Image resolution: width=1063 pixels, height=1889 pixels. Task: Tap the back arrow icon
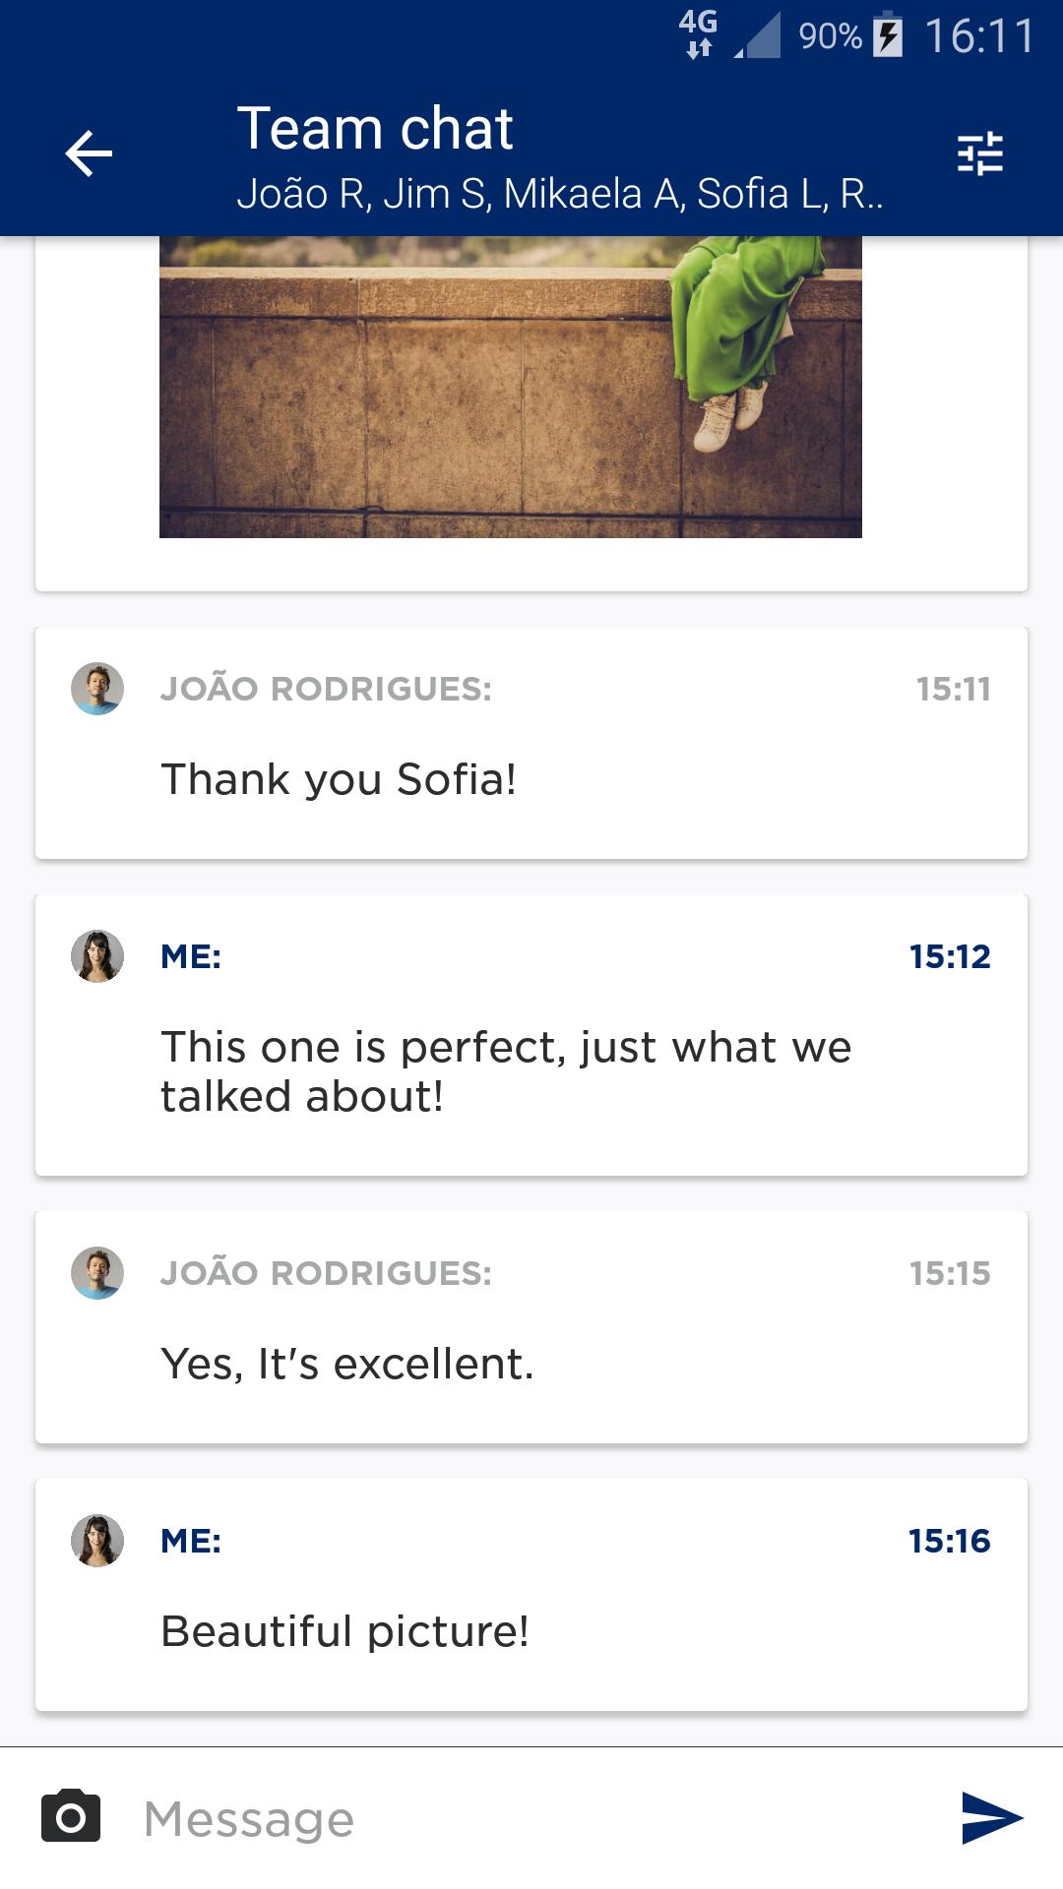[x=89, y=154]
